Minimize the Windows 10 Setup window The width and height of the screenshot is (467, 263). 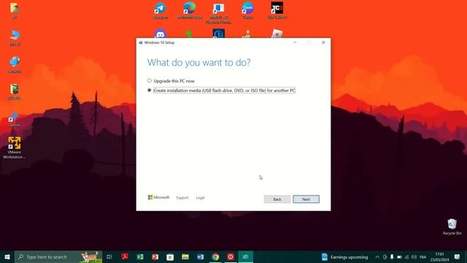(295, 42)
